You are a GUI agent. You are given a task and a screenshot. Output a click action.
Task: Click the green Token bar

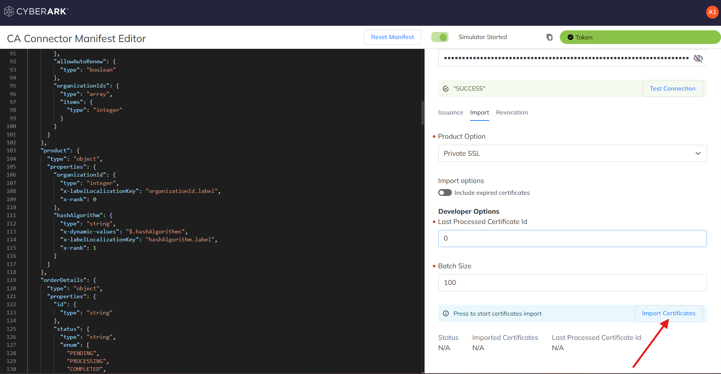640,37
